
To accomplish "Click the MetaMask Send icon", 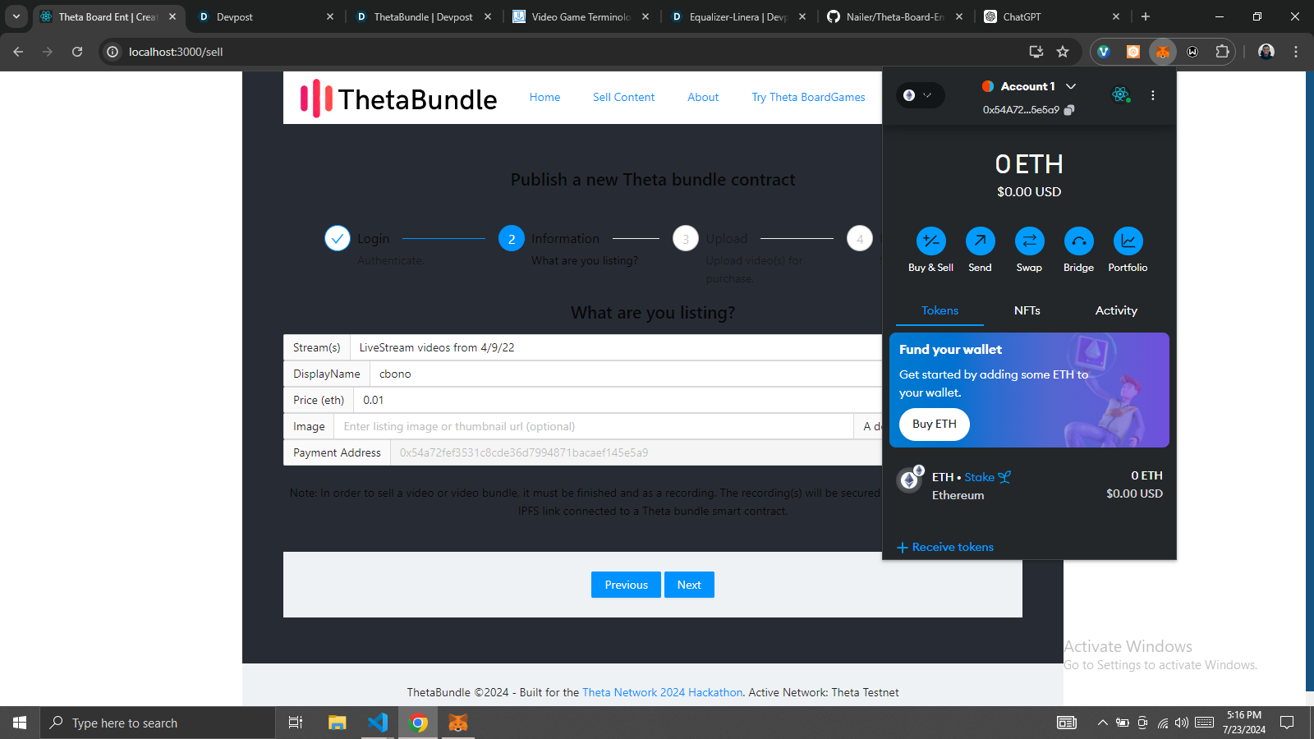I will 980,241.
